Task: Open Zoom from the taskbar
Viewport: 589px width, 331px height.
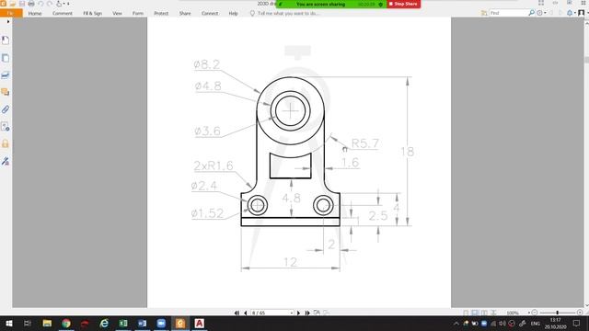Action: coord(161,324)
